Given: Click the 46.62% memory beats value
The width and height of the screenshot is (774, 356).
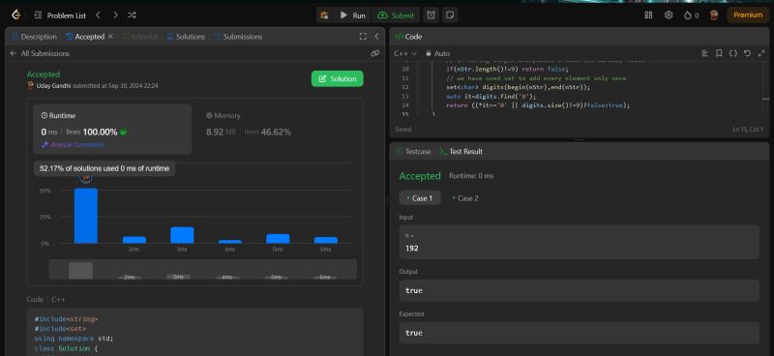Looking at the screenshot, I should pos(276,132).
